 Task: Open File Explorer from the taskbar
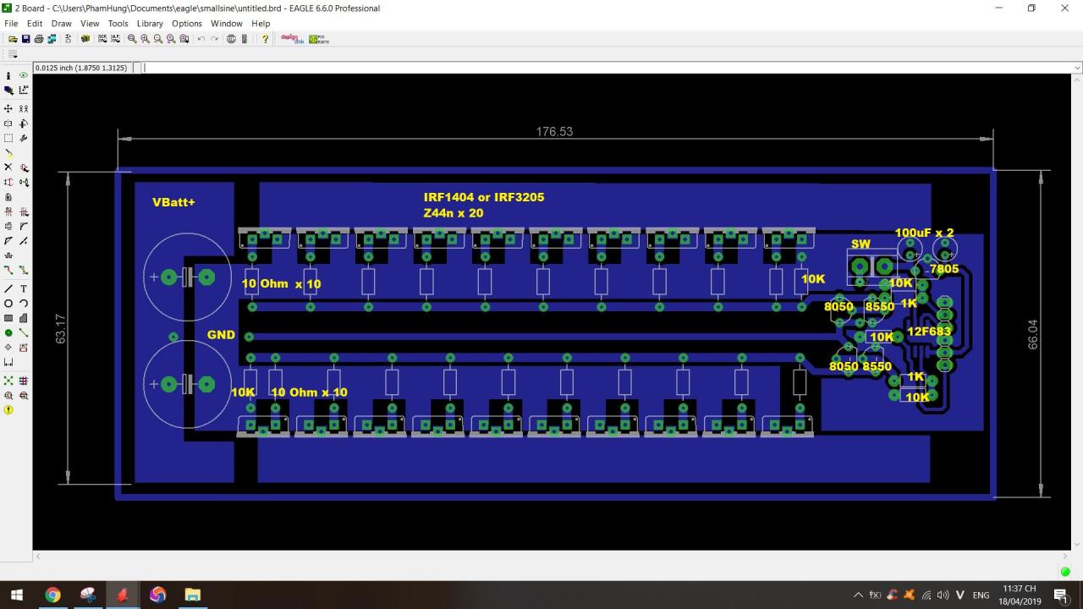coord(192,595)
